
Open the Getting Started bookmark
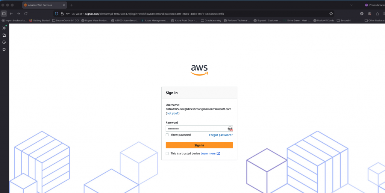tap(39, 21)
